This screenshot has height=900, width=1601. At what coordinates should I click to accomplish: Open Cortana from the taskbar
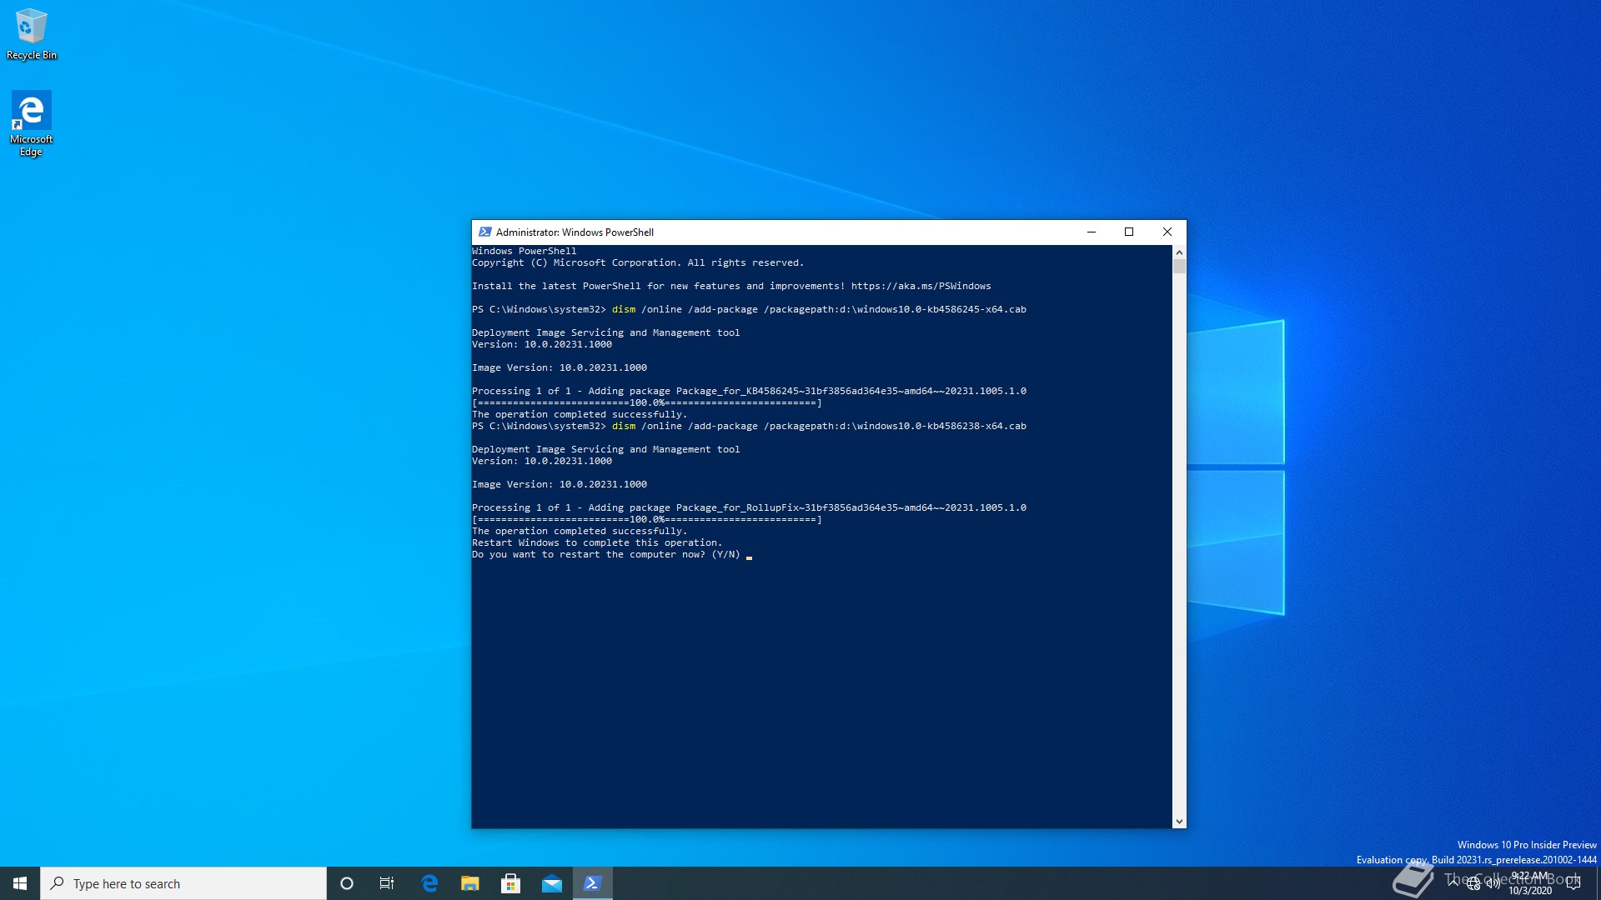pyautogui.click(x=347, y=883)
